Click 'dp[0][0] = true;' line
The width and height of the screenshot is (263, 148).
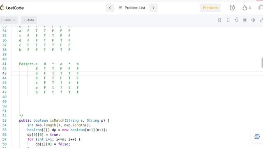click(x=44, y=135)
